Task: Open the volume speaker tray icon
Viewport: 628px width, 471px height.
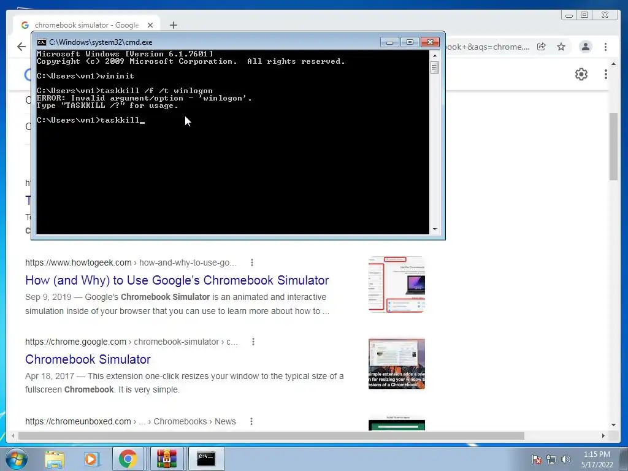Action: pos(565,459)
